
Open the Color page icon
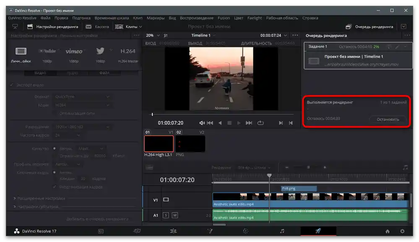point(246,231)
